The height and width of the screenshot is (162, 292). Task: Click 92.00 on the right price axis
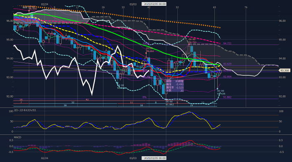click(282, 96)
